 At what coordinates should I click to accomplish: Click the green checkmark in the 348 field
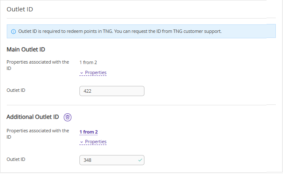point(140,160)
